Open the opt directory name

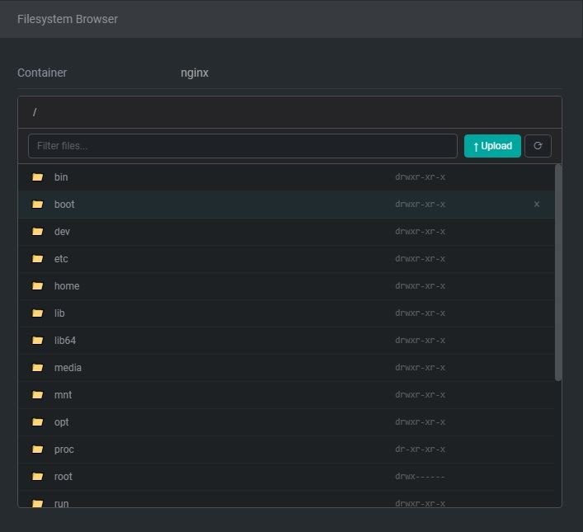(x=61, y=421)
